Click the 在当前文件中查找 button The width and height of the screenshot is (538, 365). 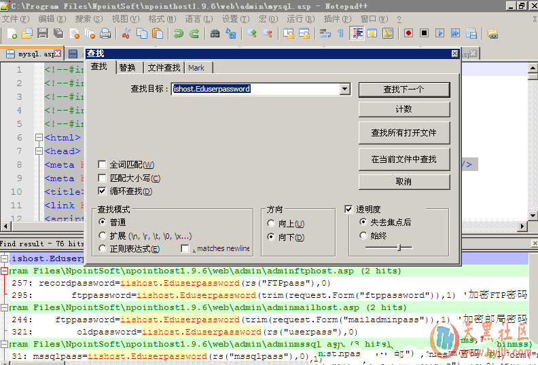(403, 159)
